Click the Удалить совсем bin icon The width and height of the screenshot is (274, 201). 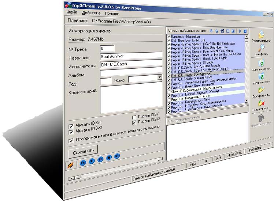pos(261,76)
